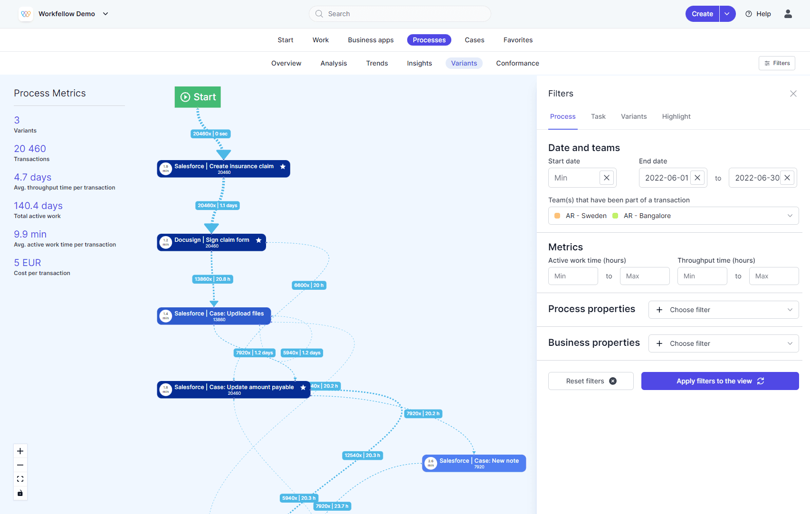Click the AR - Sweden orange swatch

pos(557,216)
